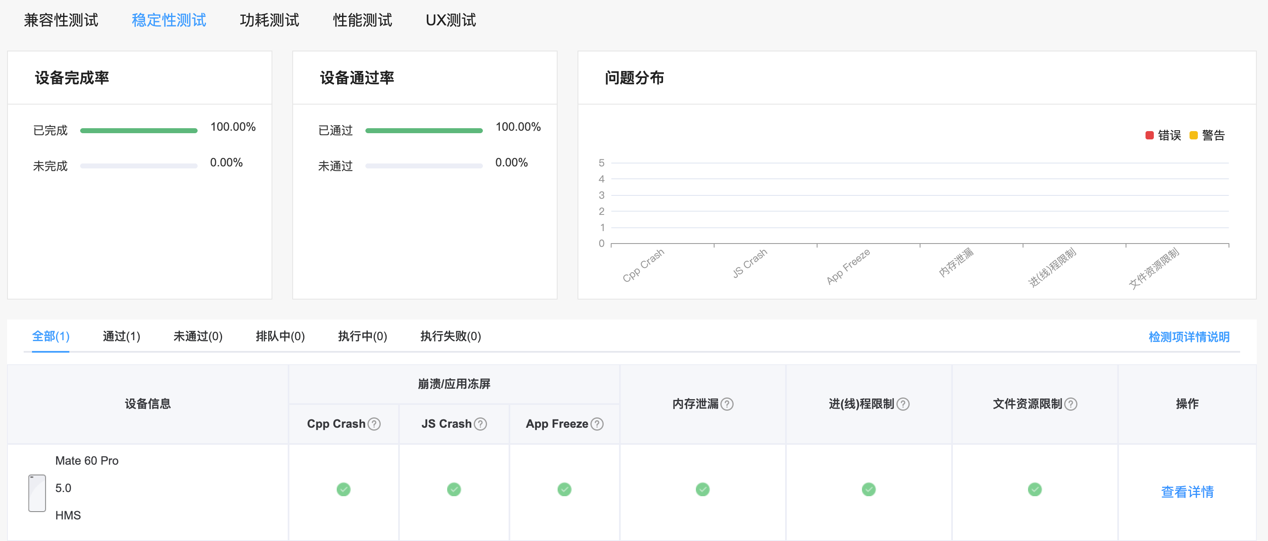Click help icon next to JS Crash

pos(480,424)
